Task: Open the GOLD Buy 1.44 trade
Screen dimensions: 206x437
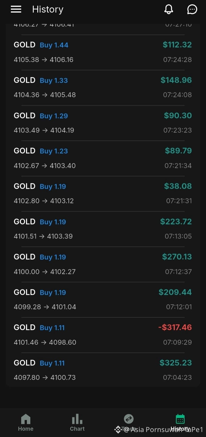Action: click(103, 52)
